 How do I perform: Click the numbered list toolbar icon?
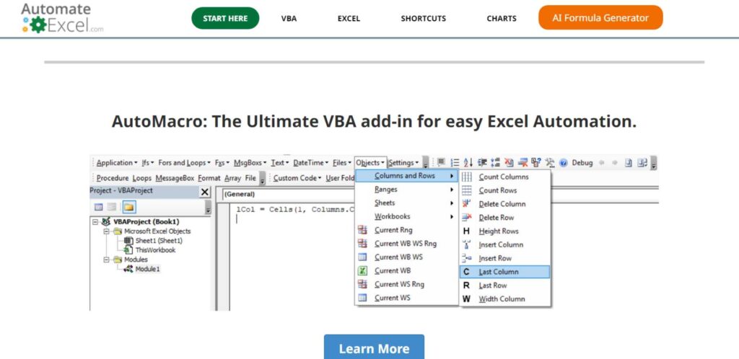tap(455, 163)
